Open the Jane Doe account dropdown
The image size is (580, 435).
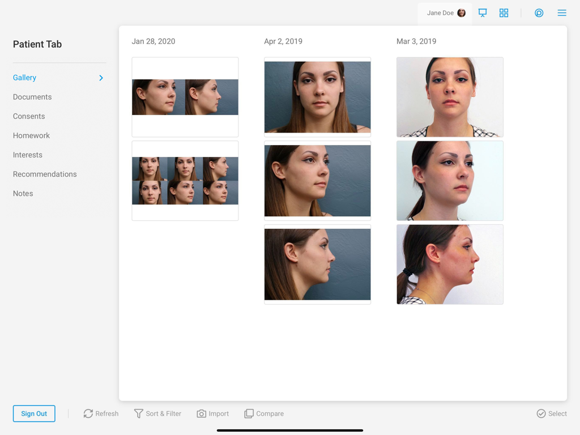pos(445,12)
